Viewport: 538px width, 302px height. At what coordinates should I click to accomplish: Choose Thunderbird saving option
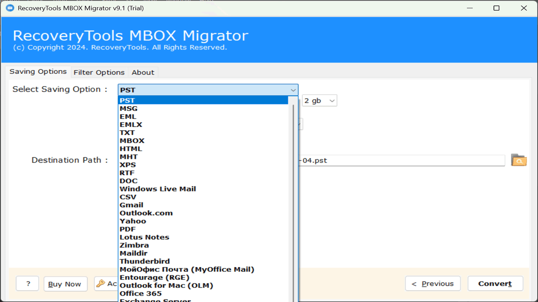pyautogui.click(x=203, y=261)
